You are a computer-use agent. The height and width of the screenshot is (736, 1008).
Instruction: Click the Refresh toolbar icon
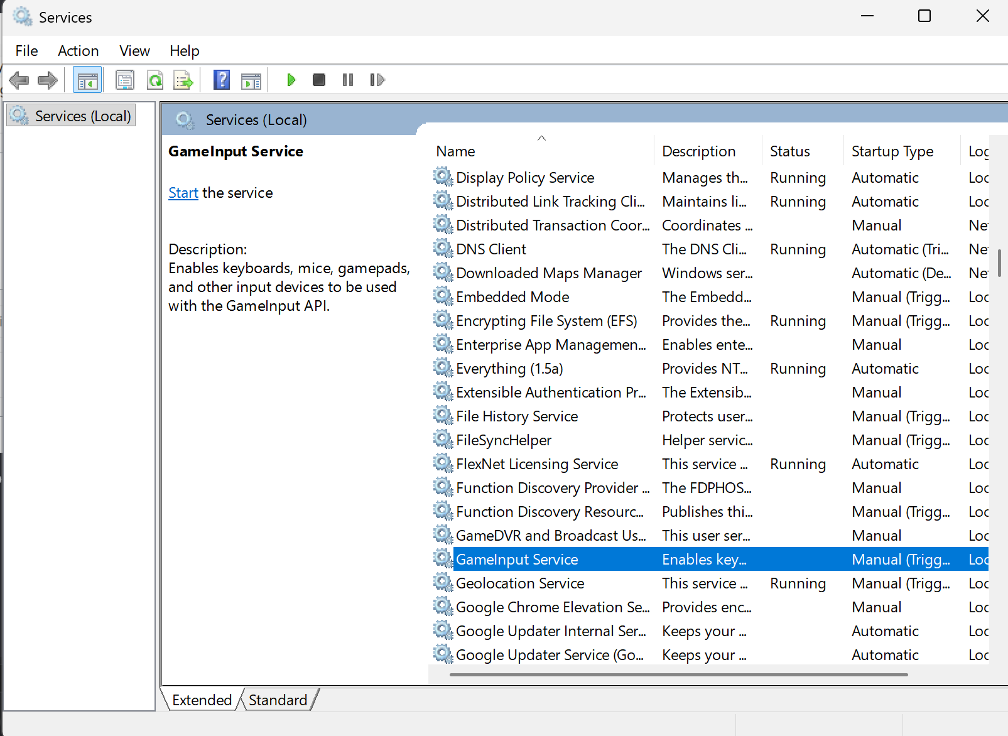154,80
